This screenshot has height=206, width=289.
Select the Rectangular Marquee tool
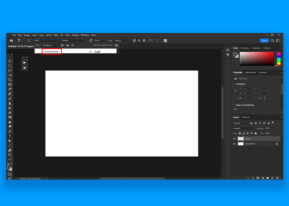click(x=10, y=66)
